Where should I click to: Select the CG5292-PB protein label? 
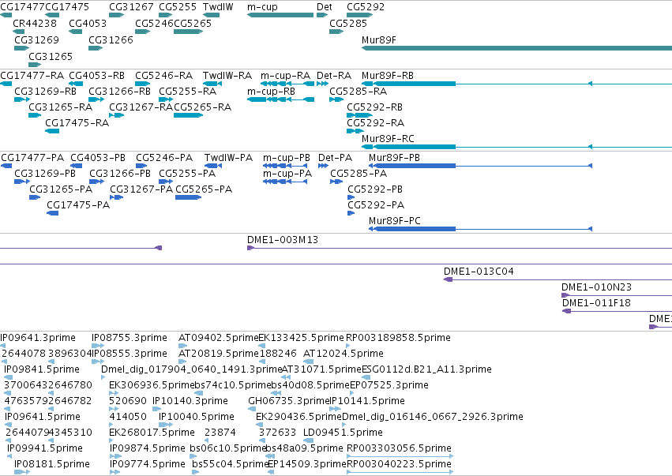pyautogui.click(x=375, y=189)
